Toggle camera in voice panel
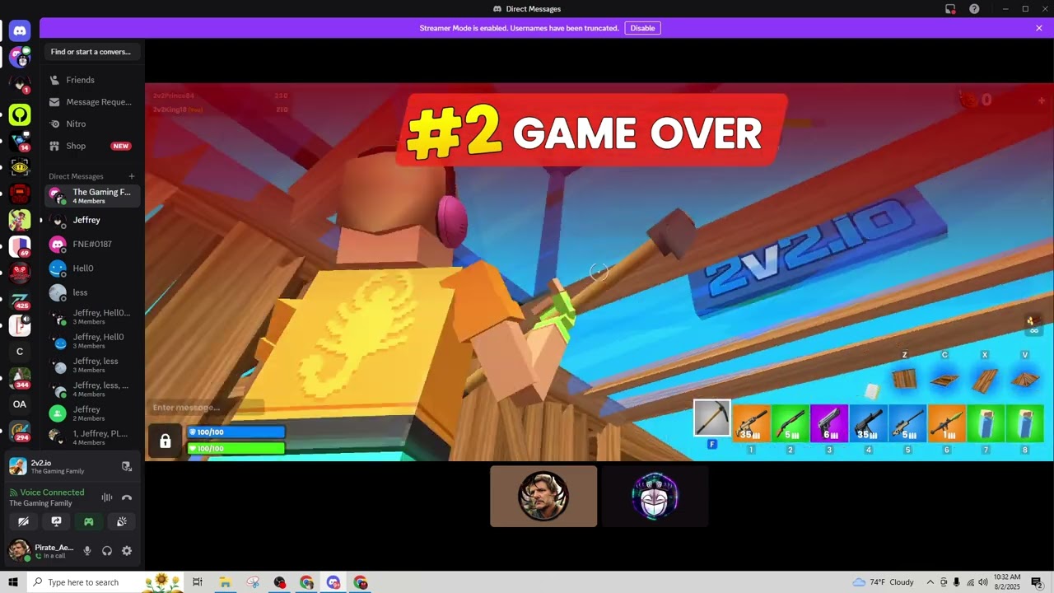This screenshot has height=593, width=1054. point(23,521)
